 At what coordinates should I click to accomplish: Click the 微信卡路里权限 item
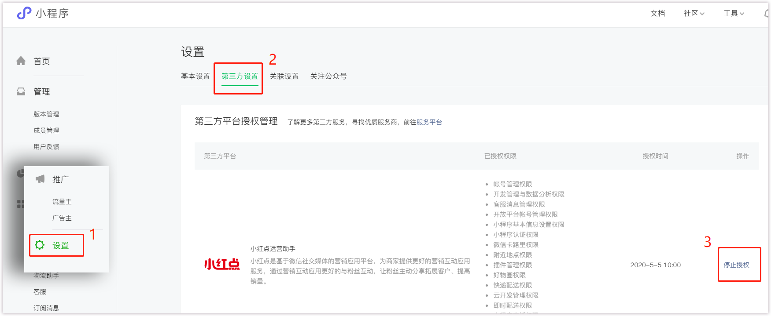pos(516,245)
